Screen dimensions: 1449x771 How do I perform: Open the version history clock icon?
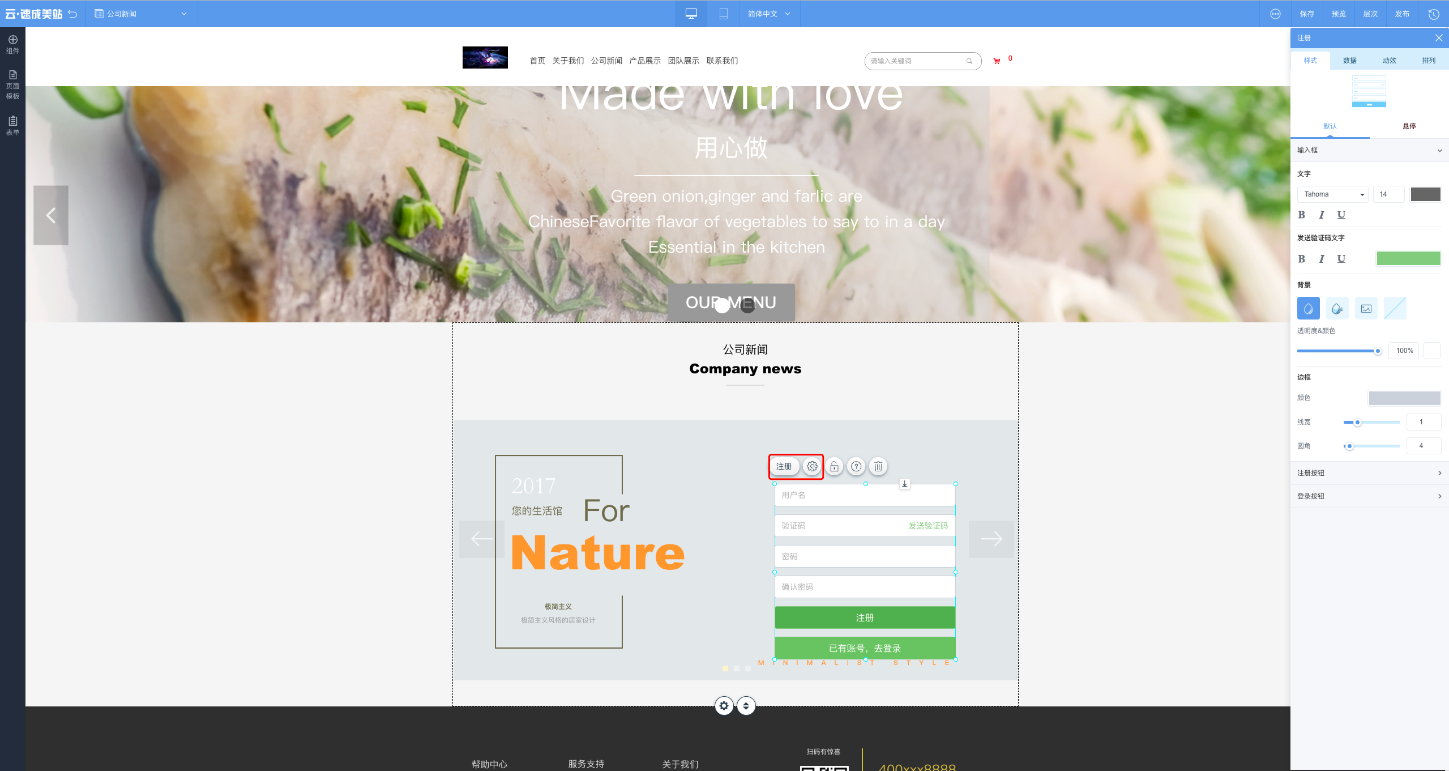[1434, 14]
